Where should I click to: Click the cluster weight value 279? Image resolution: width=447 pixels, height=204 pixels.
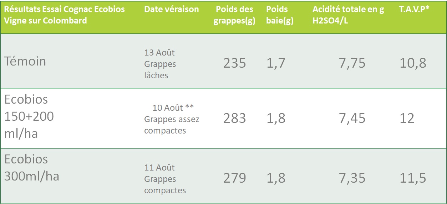[234, 178]
